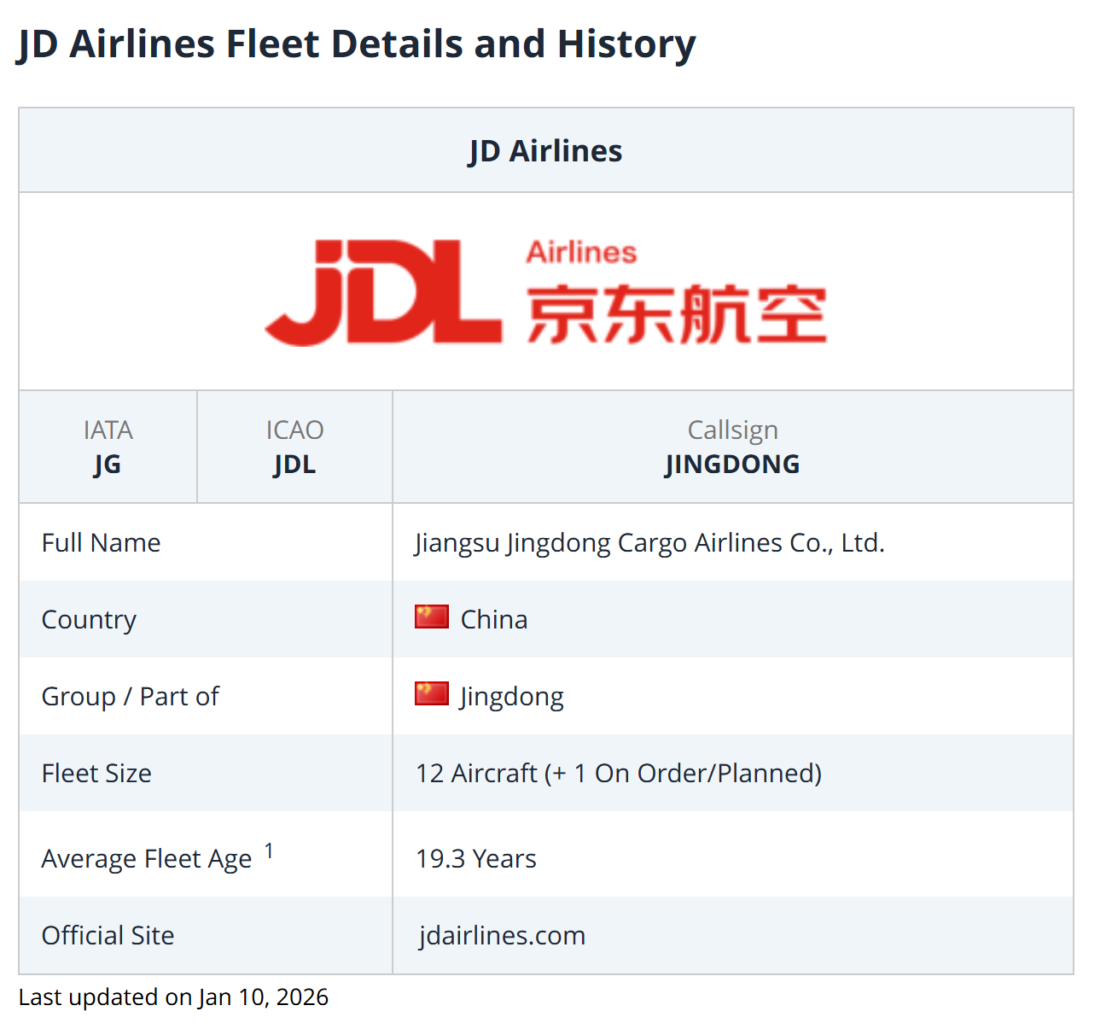The image size is (1112, 1023).
Task: Click the Chinese characters in the logo
Action: (677, 314)
